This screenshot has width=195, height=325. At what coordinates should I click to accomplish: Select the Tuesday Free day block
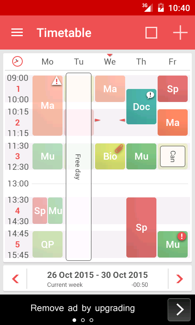(78, 167)
